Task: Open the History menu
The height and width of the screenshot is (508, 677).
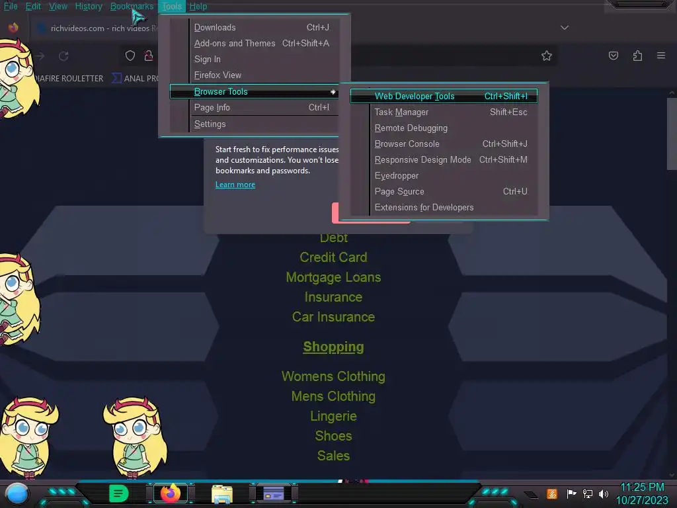Action: (89, 6)
